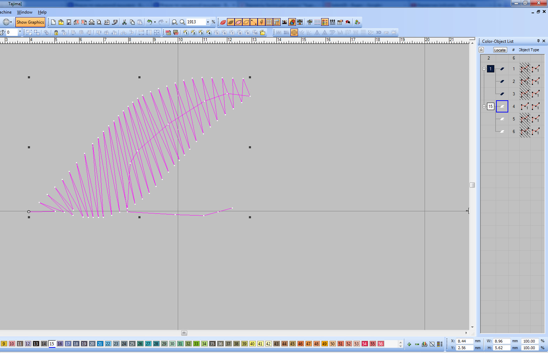Open the Help menu

point(42,12)
